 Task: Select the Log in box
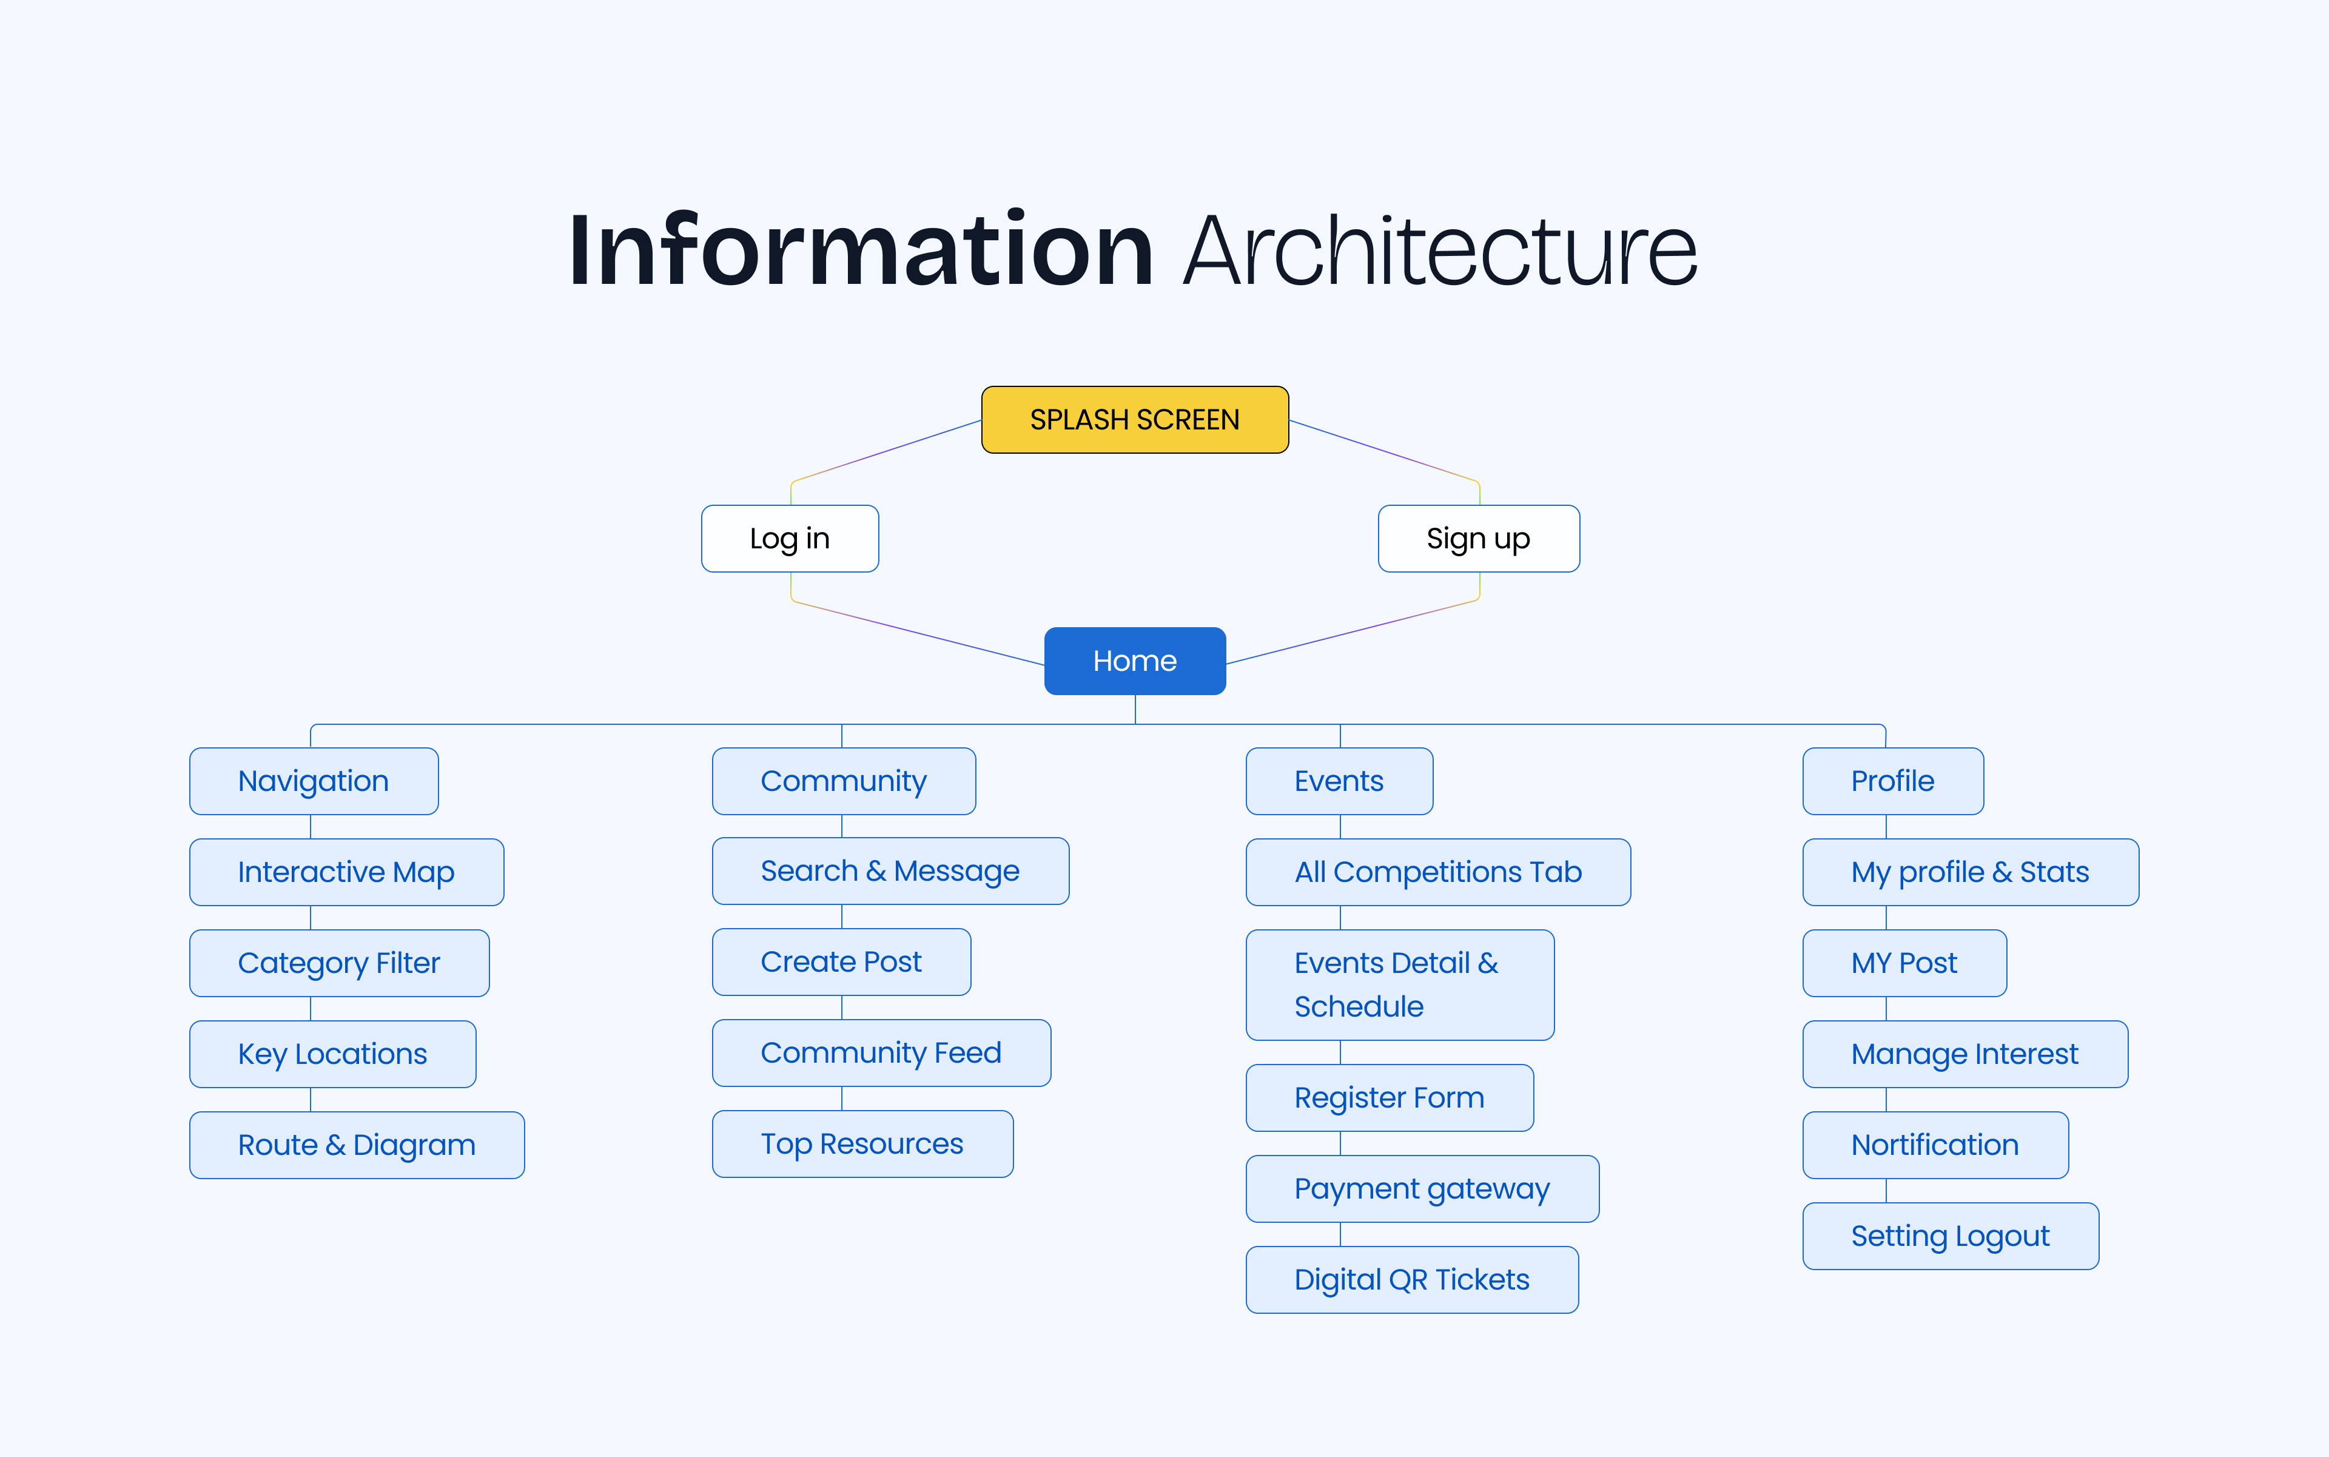click(789, 539)
